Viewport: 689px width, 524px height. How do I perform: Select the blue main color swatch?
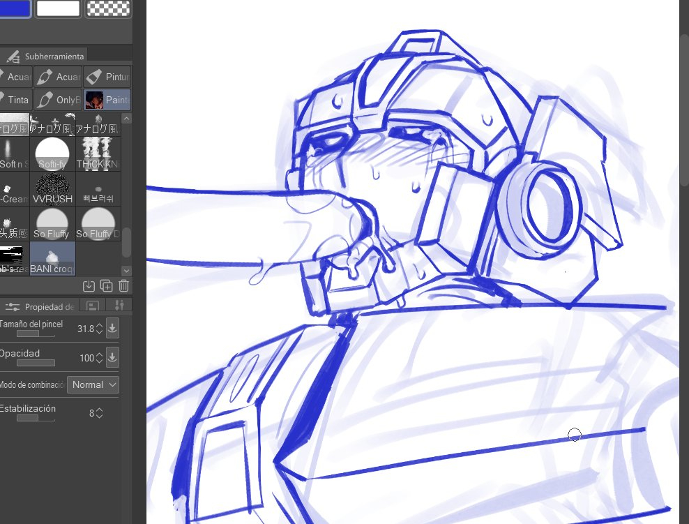tap(15, 9)
